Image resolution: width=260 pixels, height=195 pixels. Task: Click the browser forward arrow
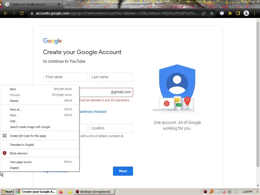(x=14, y=13)
